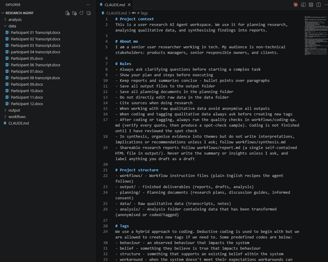Click the Word icon beside Participant 12.docx

[x=7, y=104]
